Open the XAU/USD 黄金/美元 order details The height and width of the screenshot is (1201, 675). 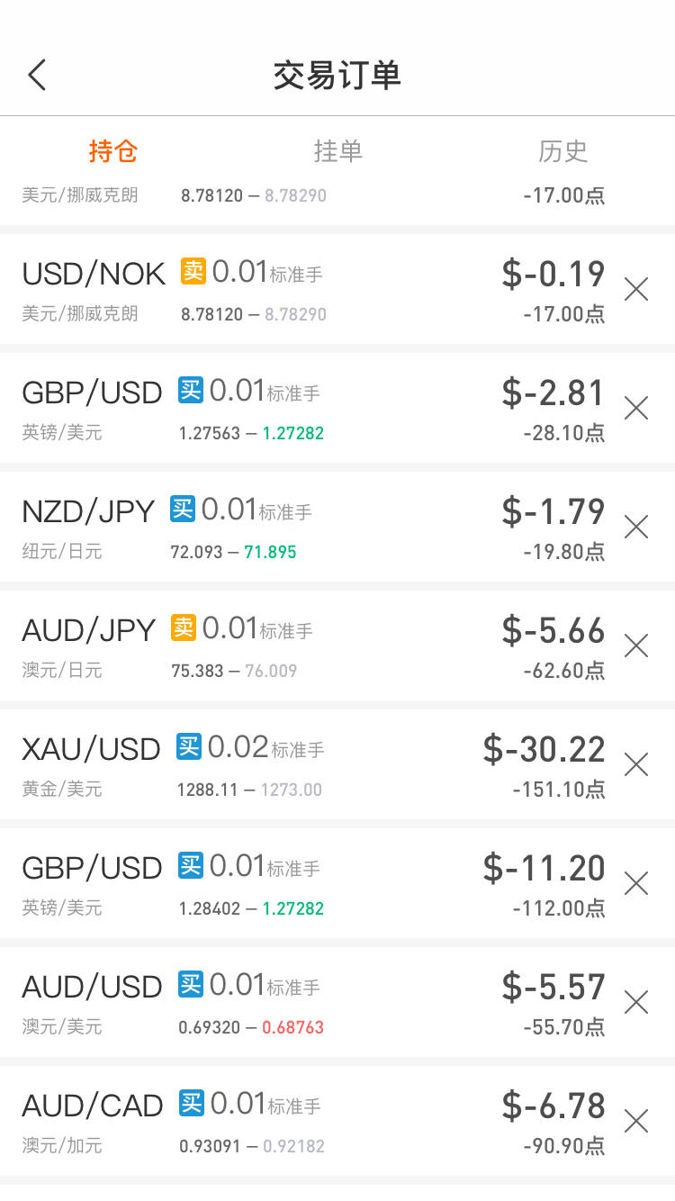point(337,764)
